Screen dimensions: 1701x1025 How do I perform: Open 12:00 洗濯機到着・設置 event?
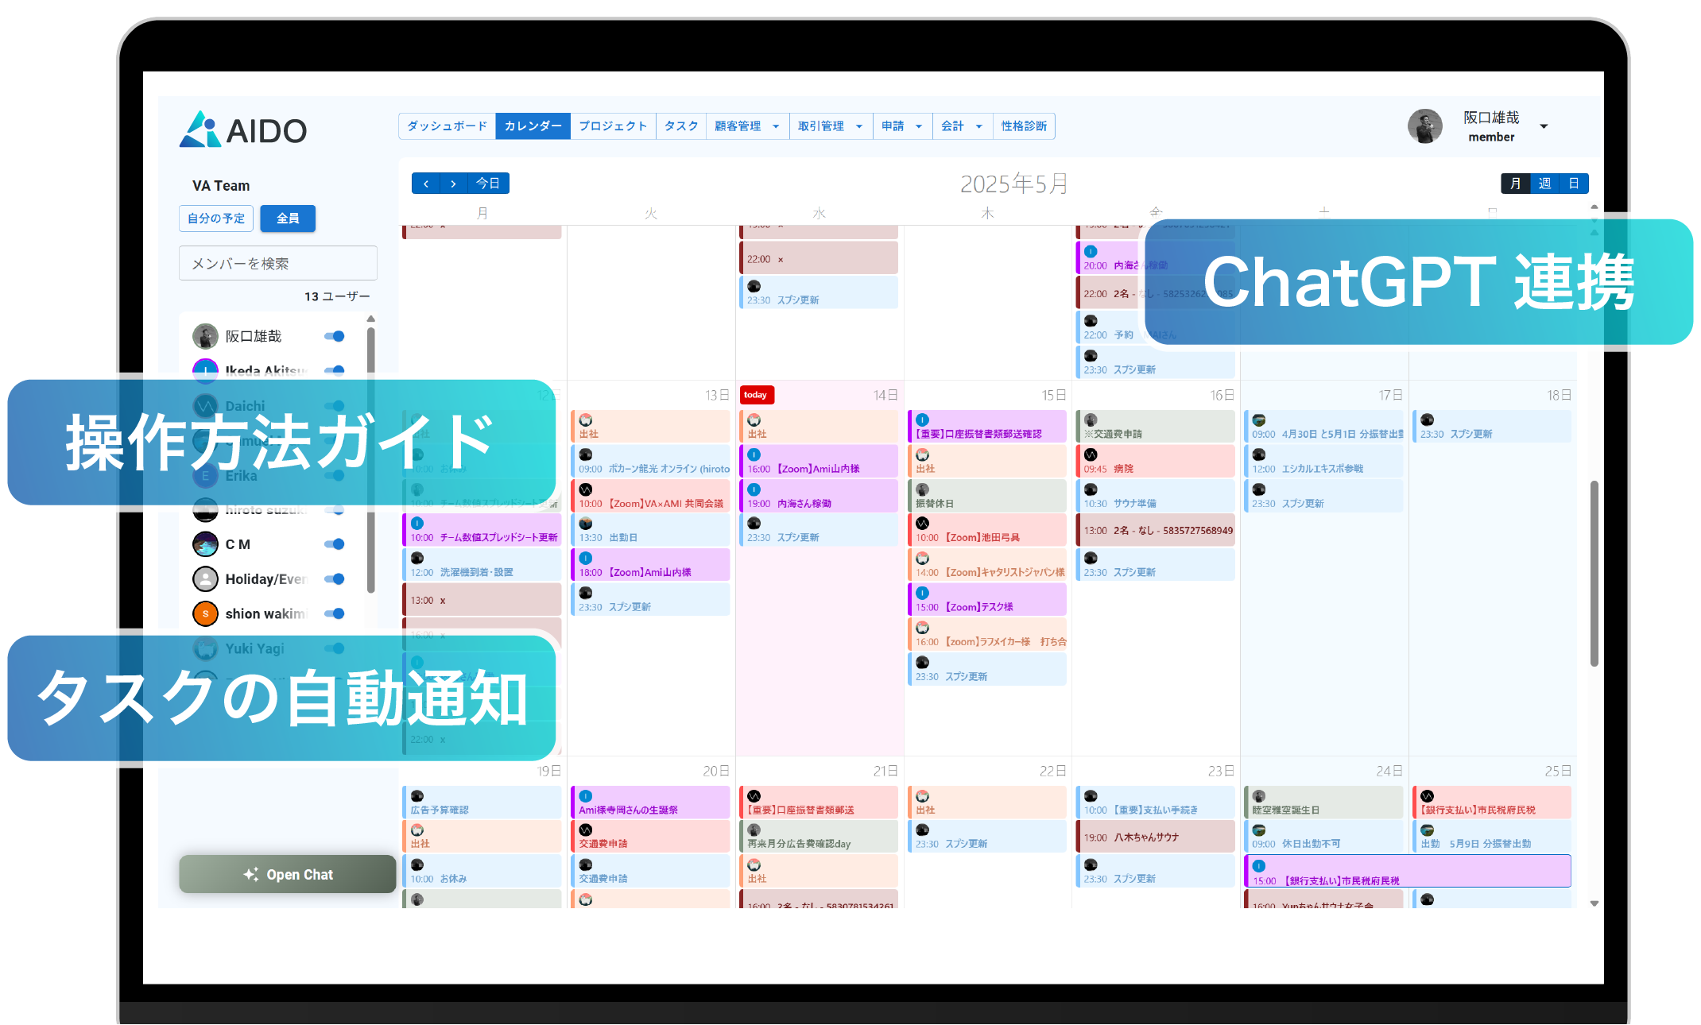click(x=482, y=565)
